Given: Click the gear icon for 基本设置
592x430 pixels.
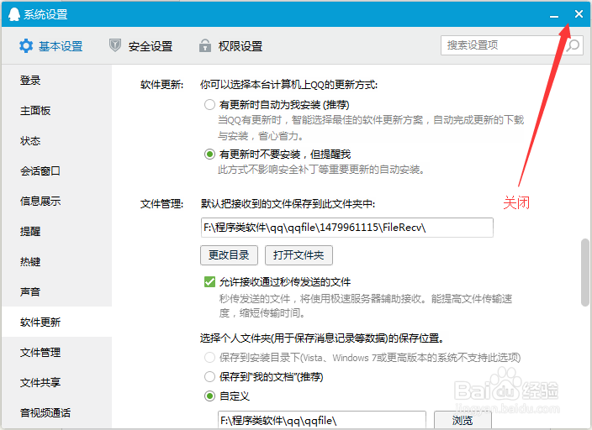Looking at the screenshot, I should click(x=26, y=46).
